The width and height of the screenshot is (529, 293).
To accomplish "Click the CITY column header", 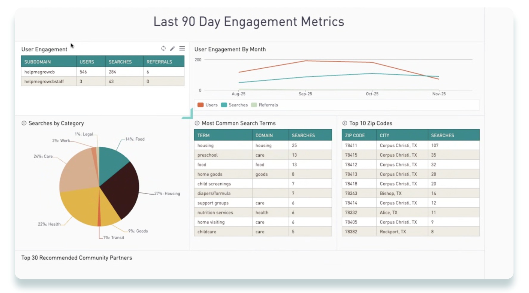I will click(x=384, y=136).
